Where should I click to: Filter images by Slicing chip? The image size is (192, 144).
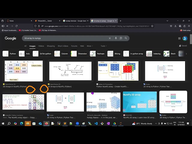[114, 54]
